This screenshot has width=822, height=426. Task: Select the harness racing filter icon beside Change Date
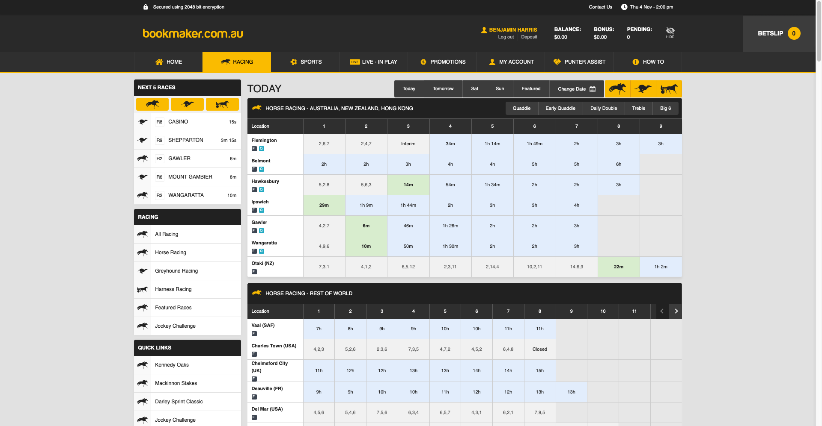(x=669, y=89)
